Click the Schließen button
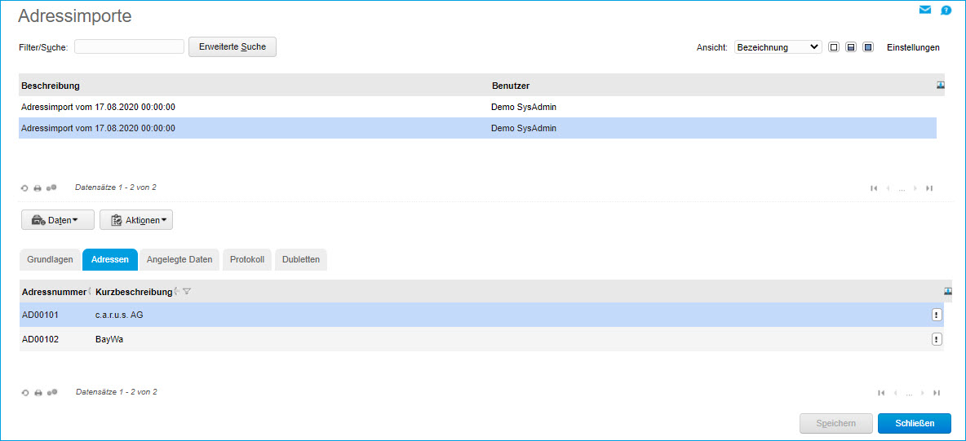This screenshot has width=966, height=441. point(915,423)
